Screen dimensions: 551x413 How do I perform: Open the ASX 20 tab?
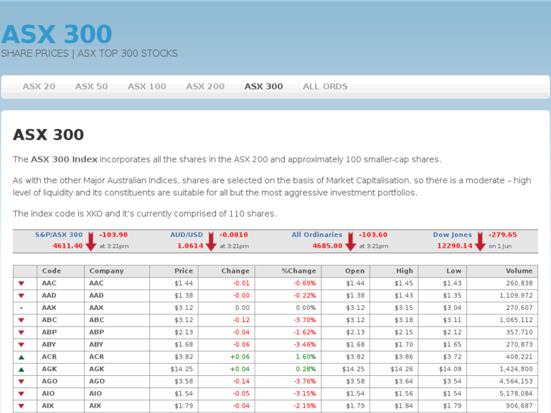tap(39, 86)
